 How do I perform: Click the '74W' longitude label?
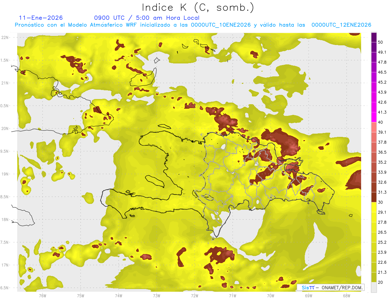pos(118,296)
